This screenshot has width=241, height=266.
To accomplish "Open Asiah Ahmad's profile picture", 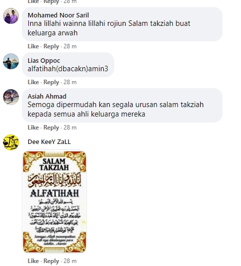I will click(11, 97).
